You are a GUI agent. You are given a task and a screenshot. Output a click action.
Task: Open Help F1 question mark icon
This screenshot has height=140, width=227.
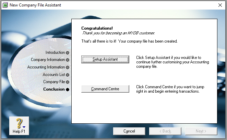(x=19, y=123)
